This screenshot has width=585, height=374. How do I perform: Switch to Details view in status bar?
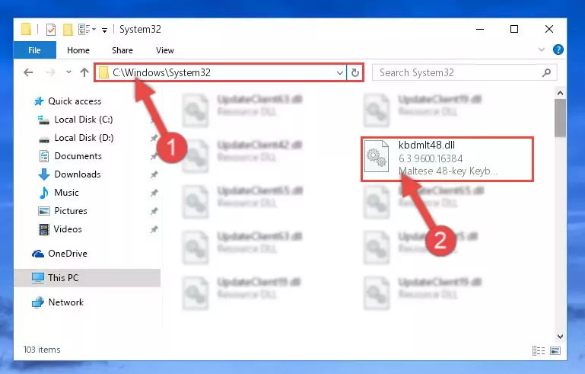click(539, 350)
